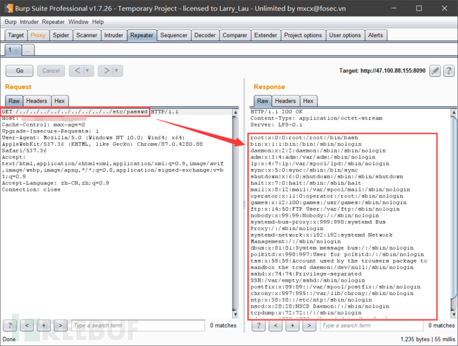This screenshot has height=346, width=458.
Task: Open the Intruder menu in menu bar
Action: point(29,22)
